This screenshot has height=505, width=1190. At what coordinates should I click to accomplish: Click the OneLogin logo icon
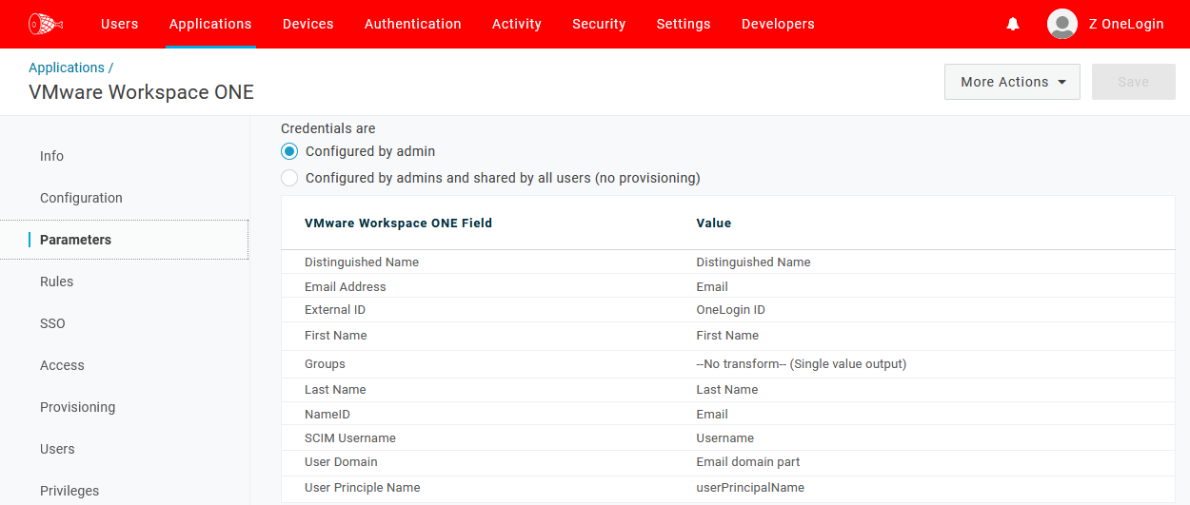(x=45, y=24)
